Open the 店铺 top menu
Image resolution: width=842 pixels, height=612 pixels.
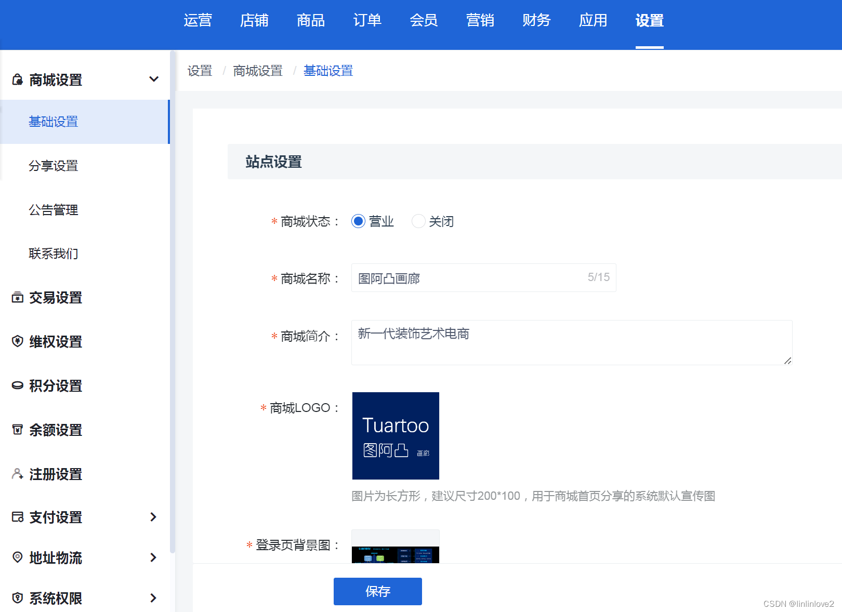point(254,21)
